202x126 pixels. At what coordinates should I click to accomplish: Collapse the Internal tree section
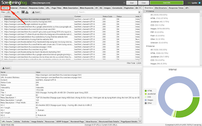point(147,11)
